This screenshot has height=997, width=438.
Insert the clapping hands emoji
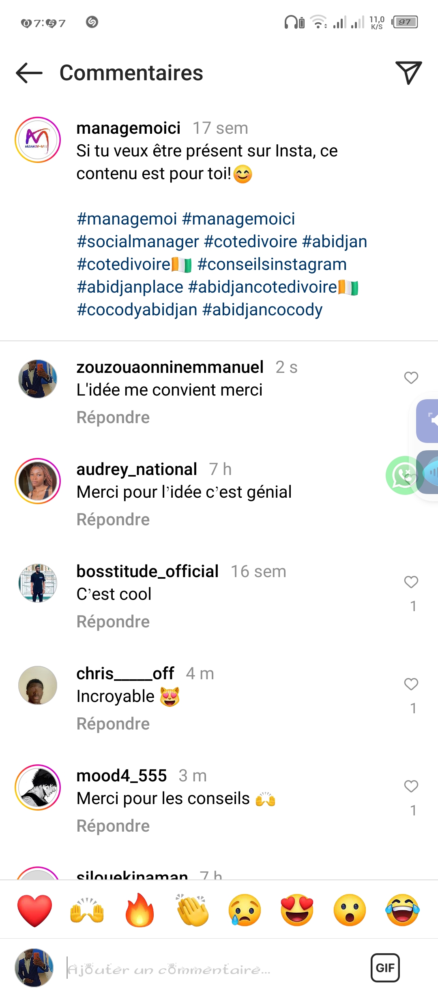tap(192, 910)
